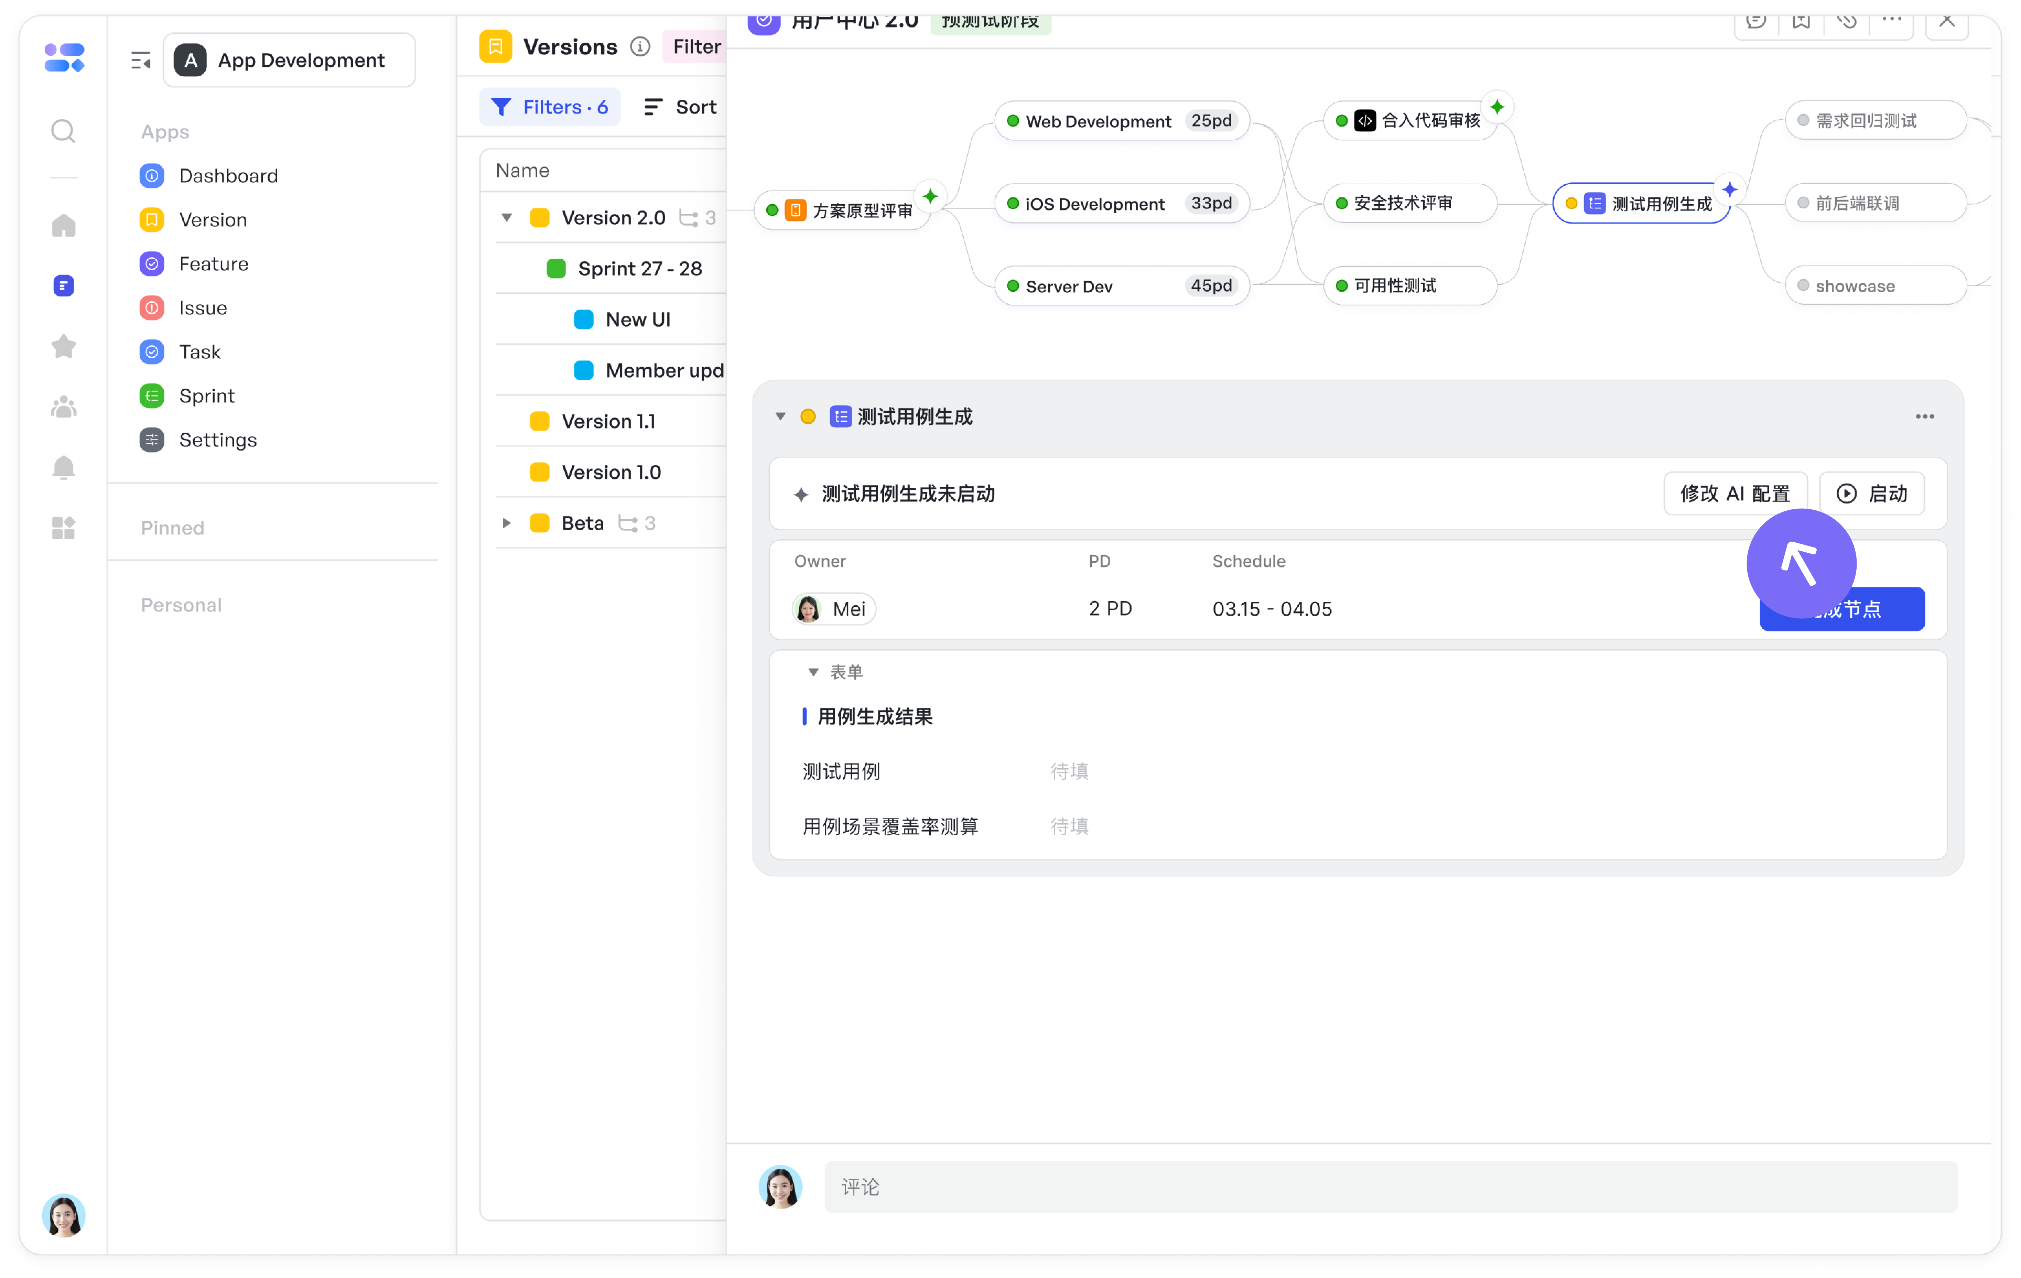Open Issue in the Apps list

pyautogui.click(x=183, y=308)
